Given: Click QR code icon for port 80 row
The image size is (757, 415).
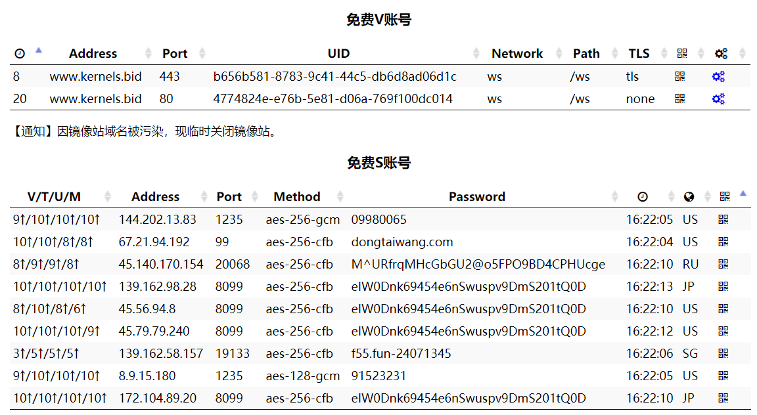Looking at the screenshot, I should (x=679, y=99).
